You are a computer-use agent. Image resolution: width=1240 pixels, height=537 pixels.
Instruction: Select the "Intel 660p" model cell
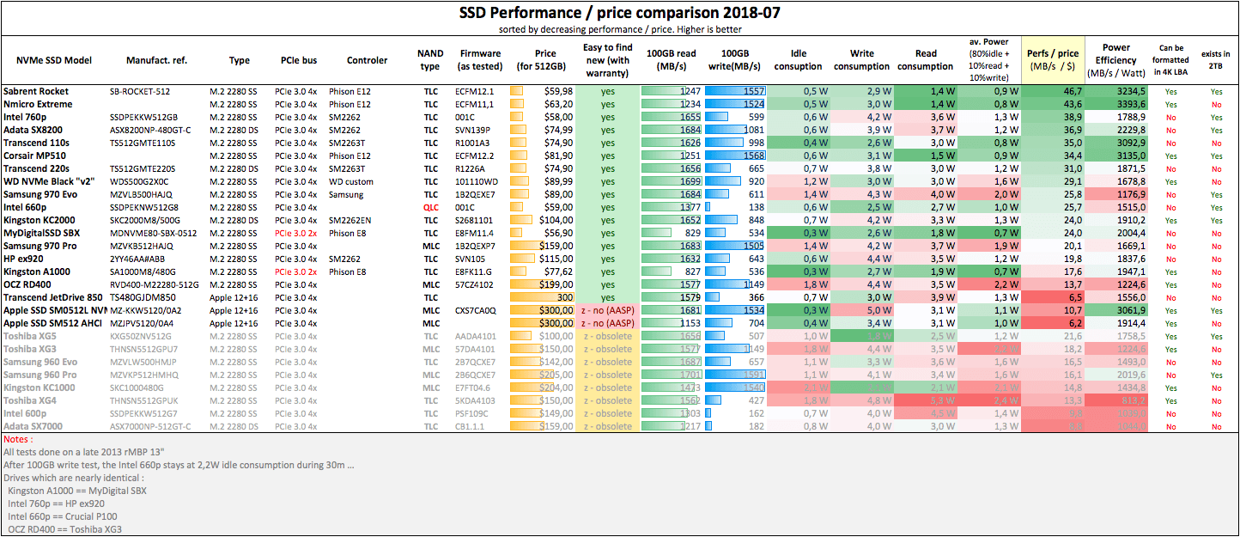click(x=27, y=207)
